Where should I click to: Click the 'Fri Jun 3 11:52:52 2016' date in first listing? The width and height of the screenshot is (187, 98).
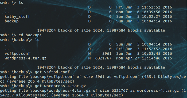[x=144, y=7]
